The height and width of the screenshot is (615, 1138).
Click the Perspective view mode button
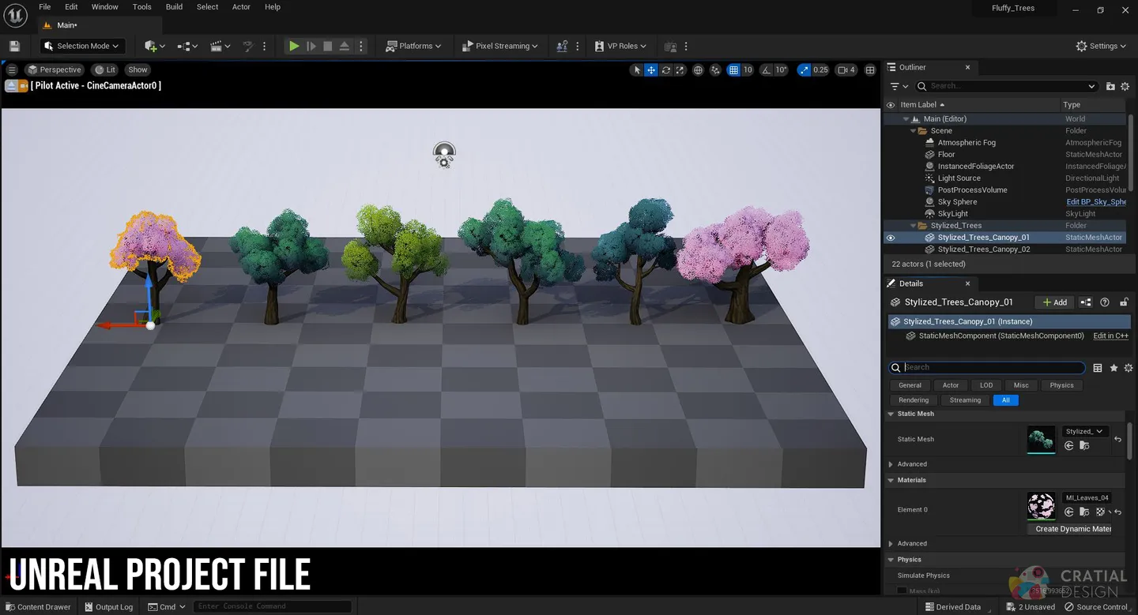point(54,69)
